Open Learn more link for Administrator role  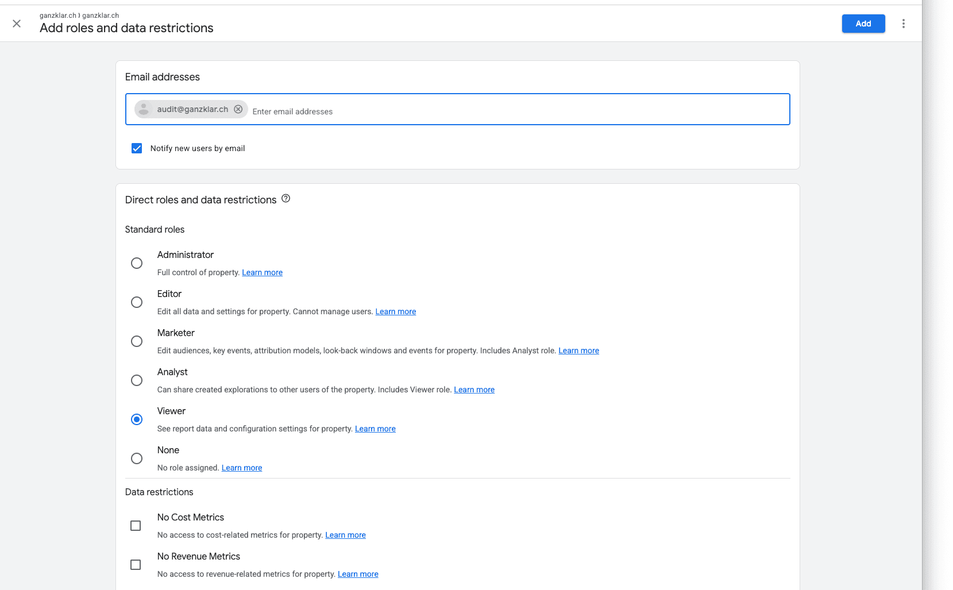click(262, 272)
